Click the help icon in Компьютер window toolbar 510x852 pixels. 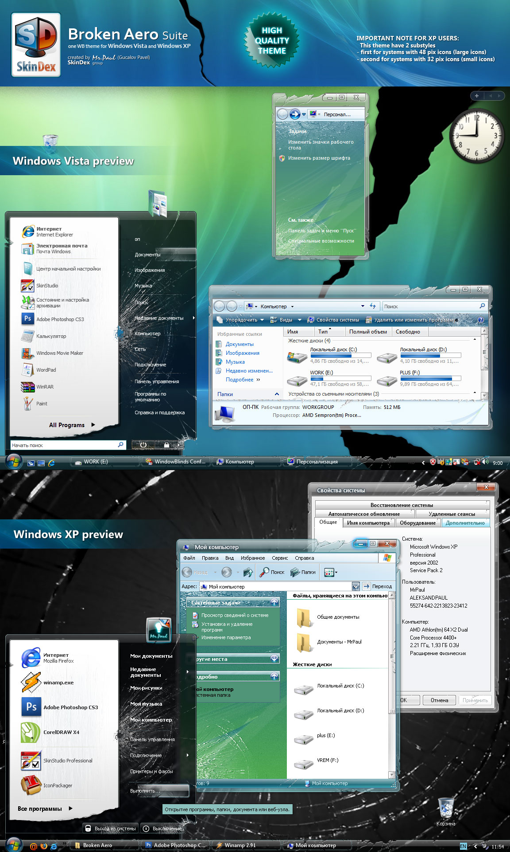481,320
